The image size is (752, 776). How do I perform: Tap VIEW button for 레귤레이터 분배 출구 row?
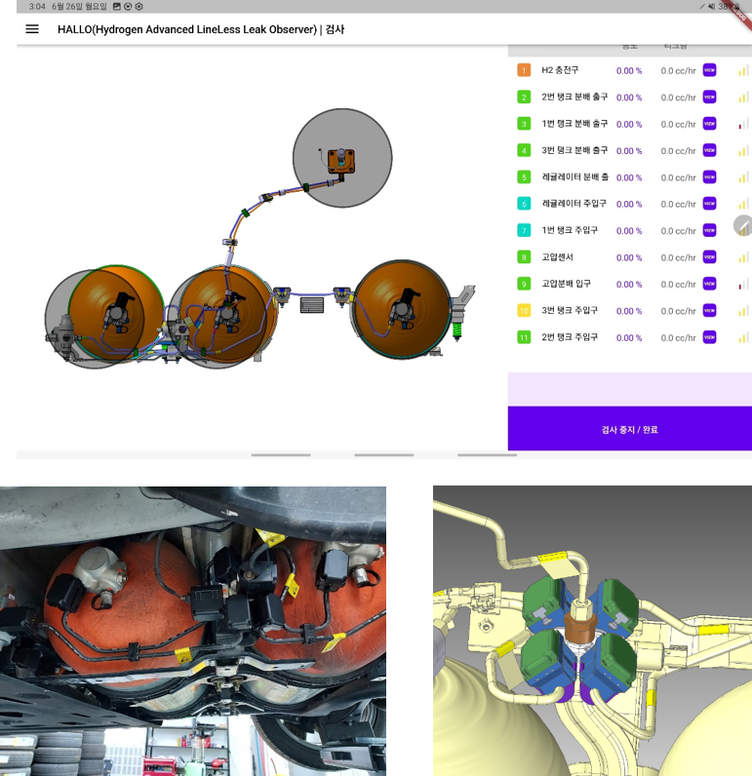709,177
